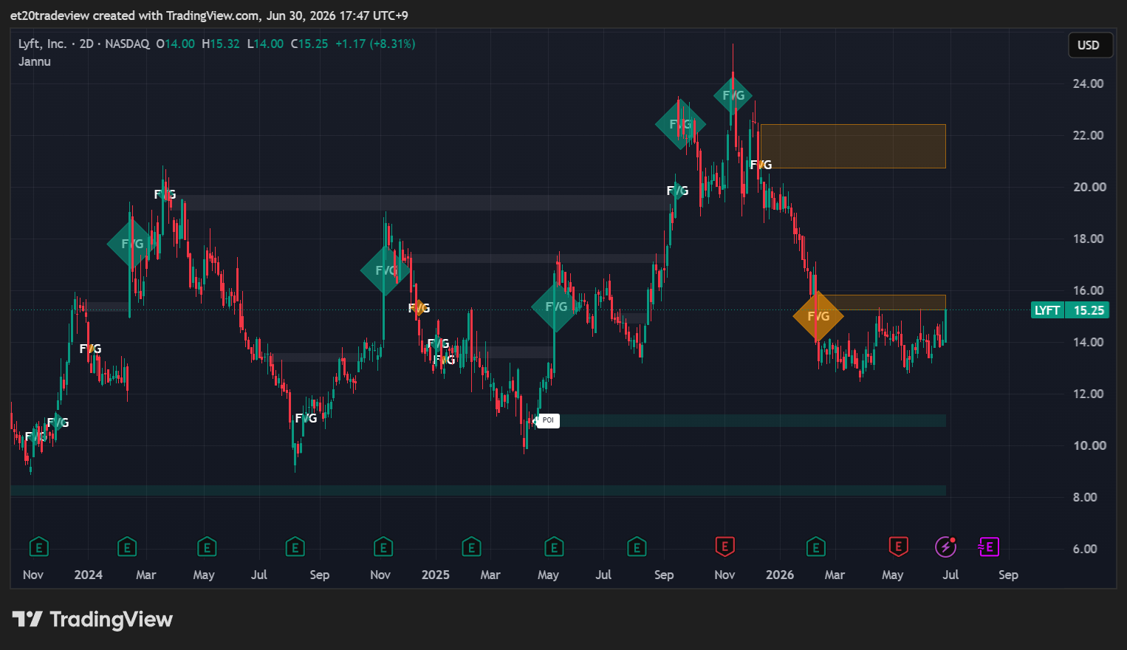Click the TradingView logo
This screenshot has width=1127, height=650.
click(92, 619)
